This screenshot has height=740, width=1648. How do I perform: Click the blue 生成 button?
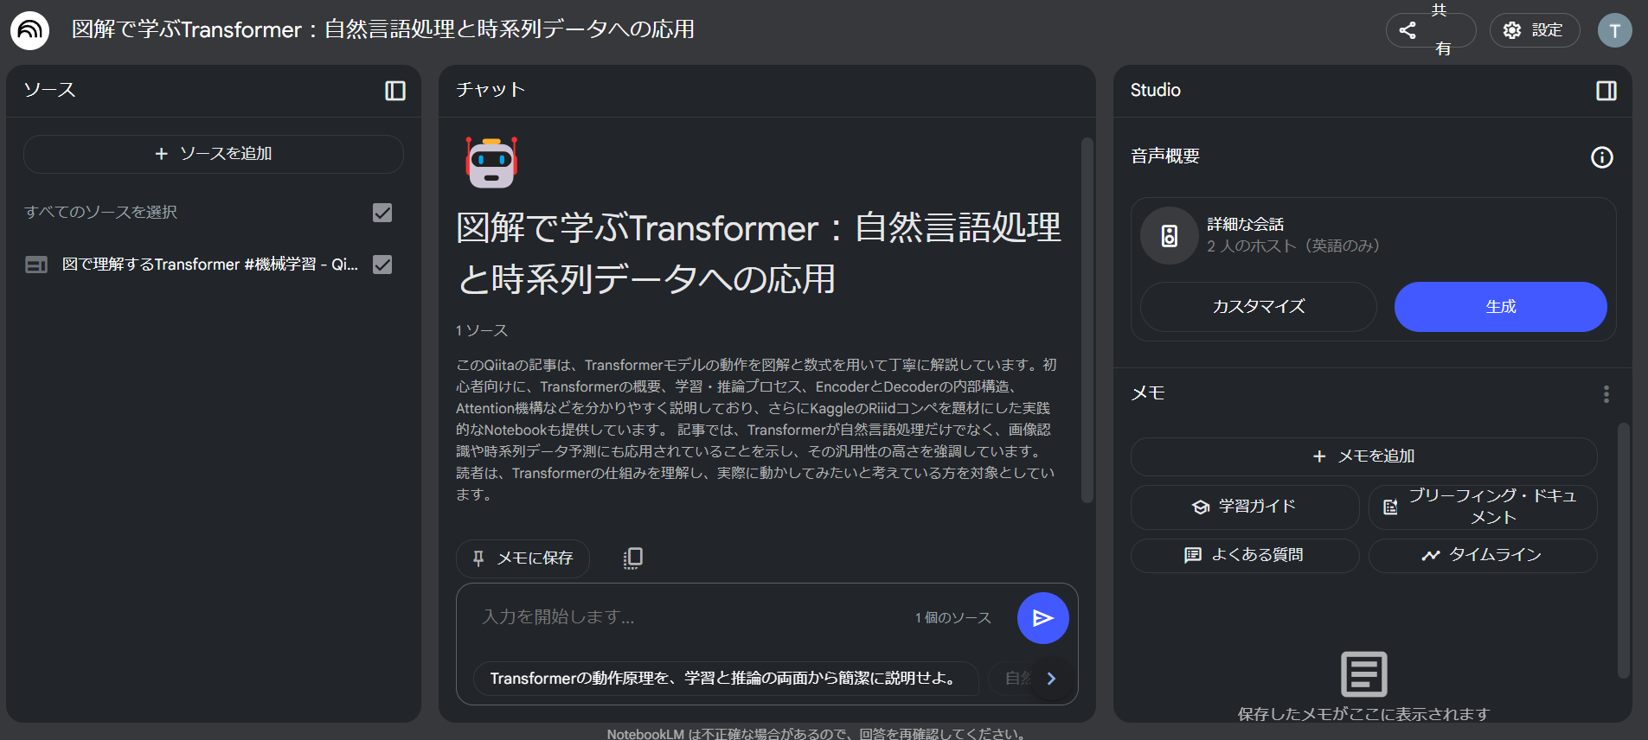tap(1501, 307)
